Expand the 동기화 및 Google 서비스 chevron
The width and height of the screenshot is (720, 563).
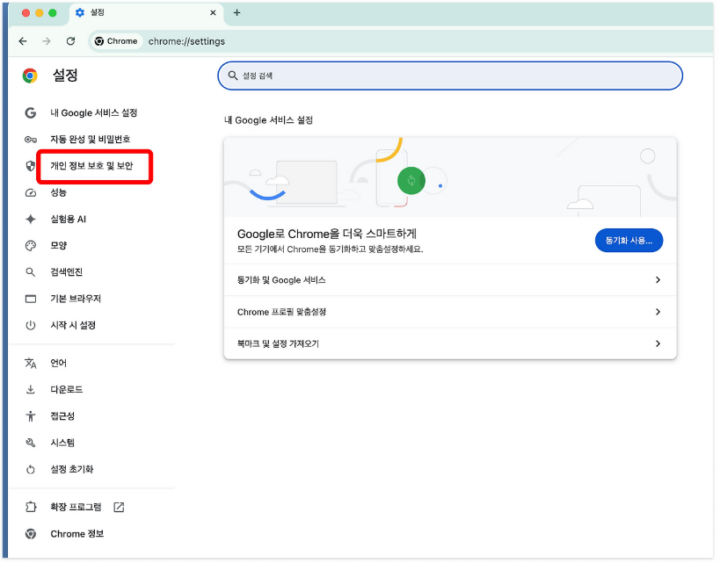(658, 280)
